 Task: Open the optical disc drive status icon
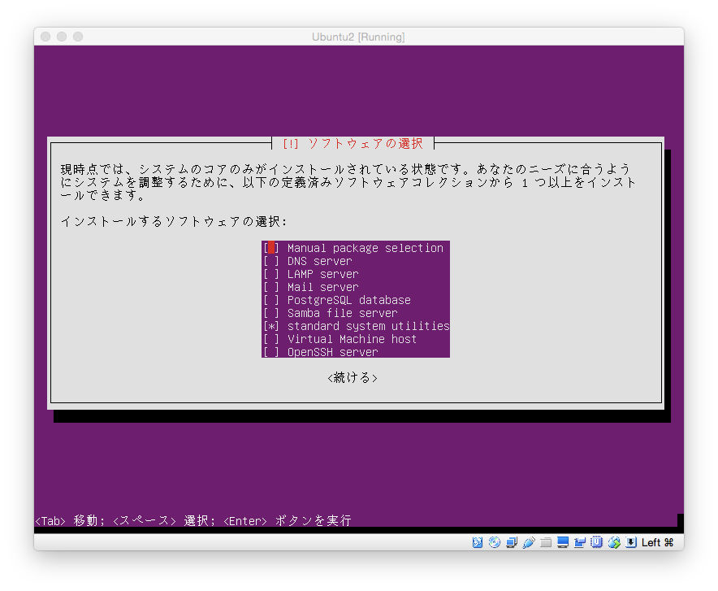[x=494, y=542]
